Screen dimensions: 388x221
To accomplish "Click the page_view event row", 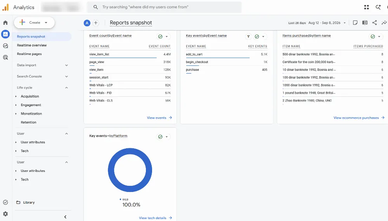I will click(x=130, y=62).
